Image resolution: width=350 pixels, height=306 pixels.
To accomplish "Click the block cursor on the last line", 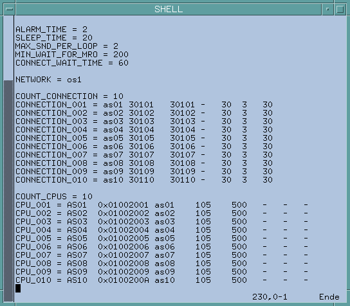I will pyautogui.click(x=18, y=289).
